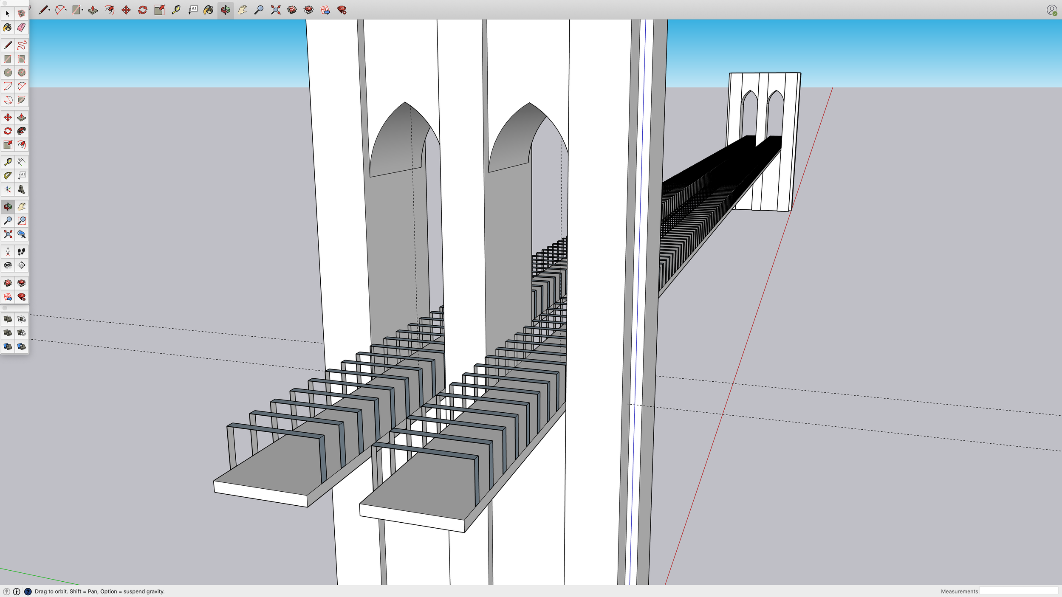Image resolution: width=1062 pixels, height=597 pixels.
Task: Switch to the Pan tool
Action: tap(21, 207)
